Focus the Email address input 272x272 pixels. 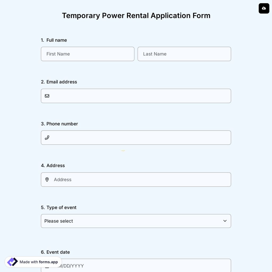(x=136, y=96)
